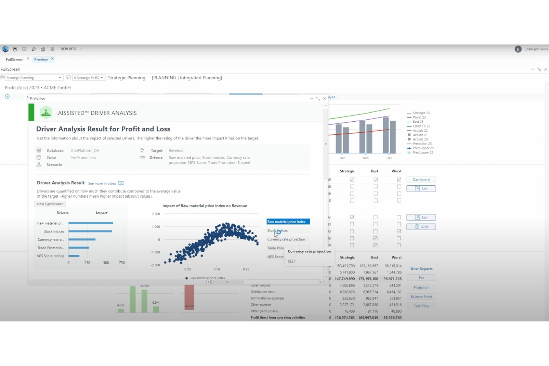Open the Strategic Planning dropdown
This screenshot has width=549, height=366.
pos(34,78)
